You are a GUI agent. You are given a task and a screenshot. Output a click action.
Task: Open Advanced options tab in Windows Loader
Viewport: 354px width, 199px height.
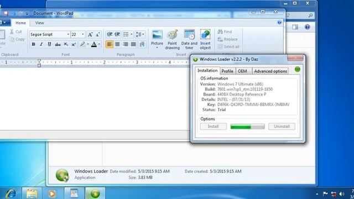[270, 71]
